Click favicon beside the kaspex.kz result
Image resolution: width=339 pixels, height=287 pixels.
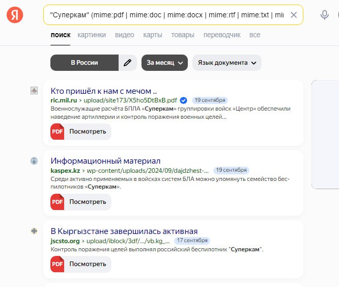click(34, 161)
